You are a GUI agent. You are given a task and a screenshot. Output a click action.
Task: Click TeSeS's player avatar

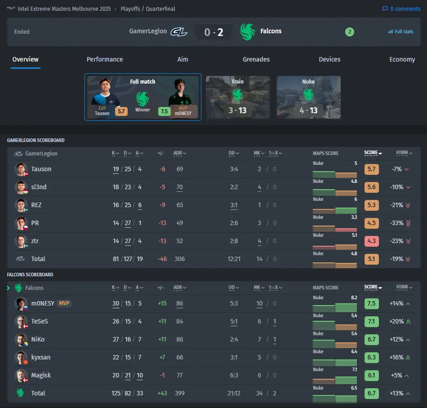(x=21, y=322)
